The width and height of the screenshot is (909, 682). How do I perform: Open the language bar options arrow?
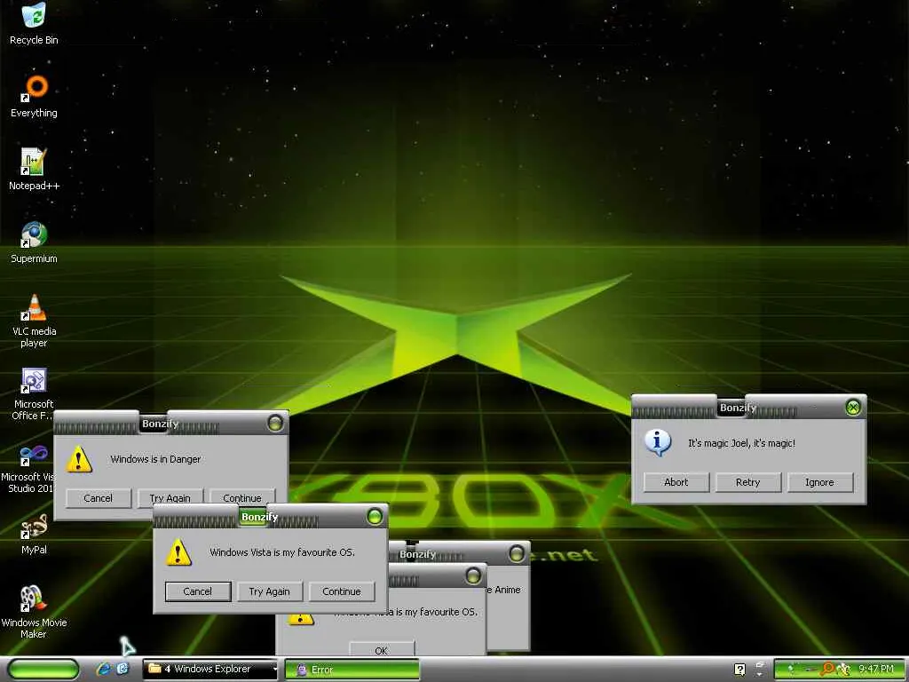click(760, 675)
